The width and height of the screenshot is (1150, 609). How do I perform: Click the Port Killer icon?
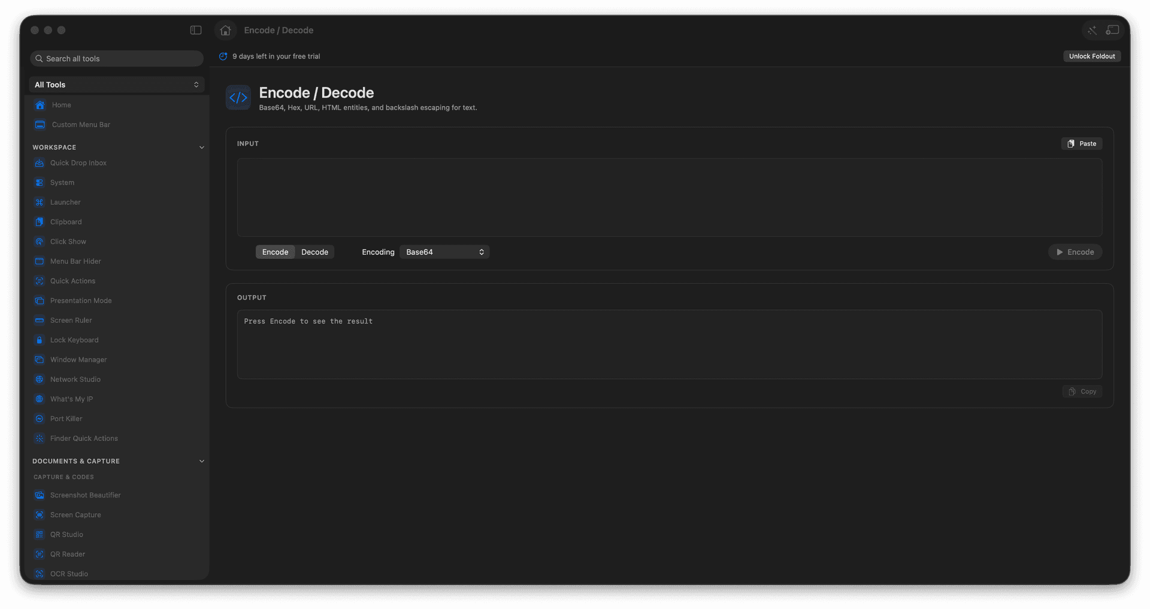(x=40, y=419)
